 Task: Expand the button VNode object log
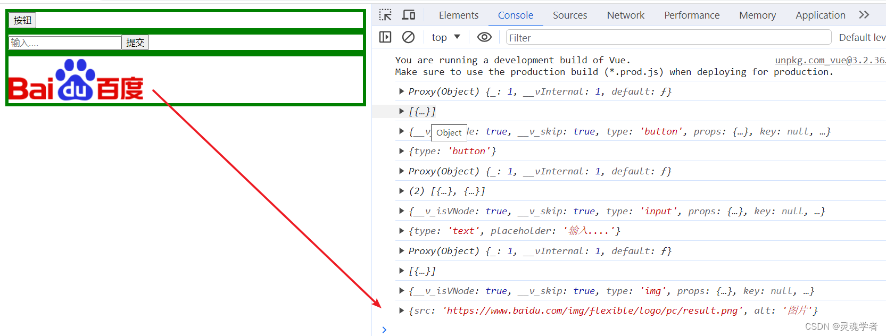[x=402, y=131]
